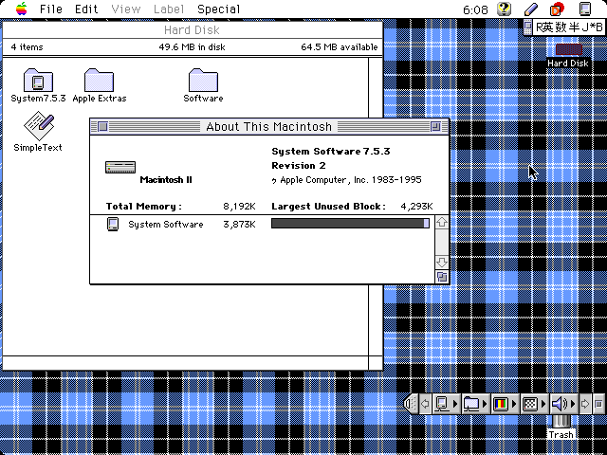Open the File Sharing Control Strip module
This screenshot has width=607, height=455.
pos(475,404)
